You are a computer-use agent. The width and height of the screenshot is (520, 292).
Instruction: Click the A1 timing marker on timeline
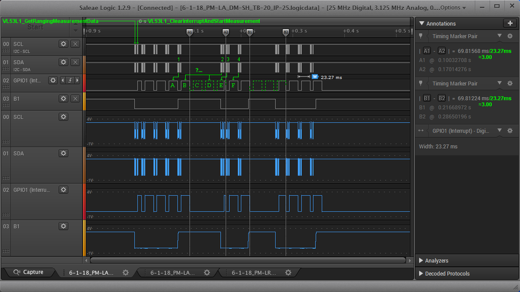click(189, 32)
